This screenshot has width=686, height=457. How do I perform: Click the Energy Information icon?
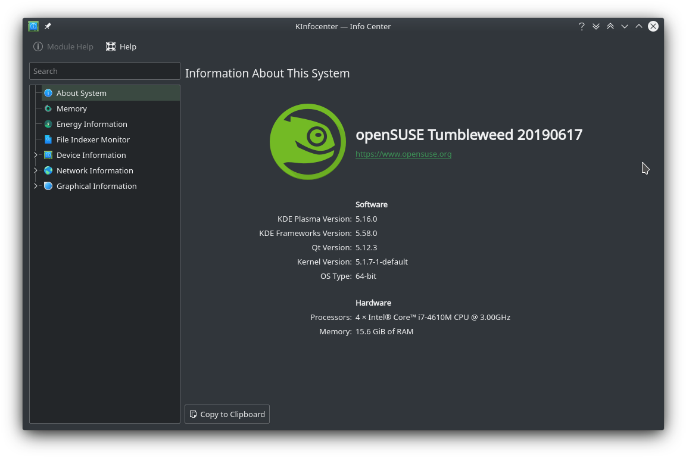(x=48, y=124)
